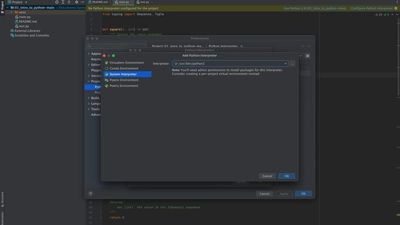Open Preferences help question-mark icon
400x225 pixels.
[x=91, y=194]
